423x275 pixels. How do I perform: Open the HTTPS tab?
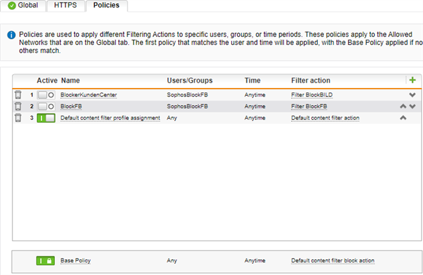pos(65,5)
